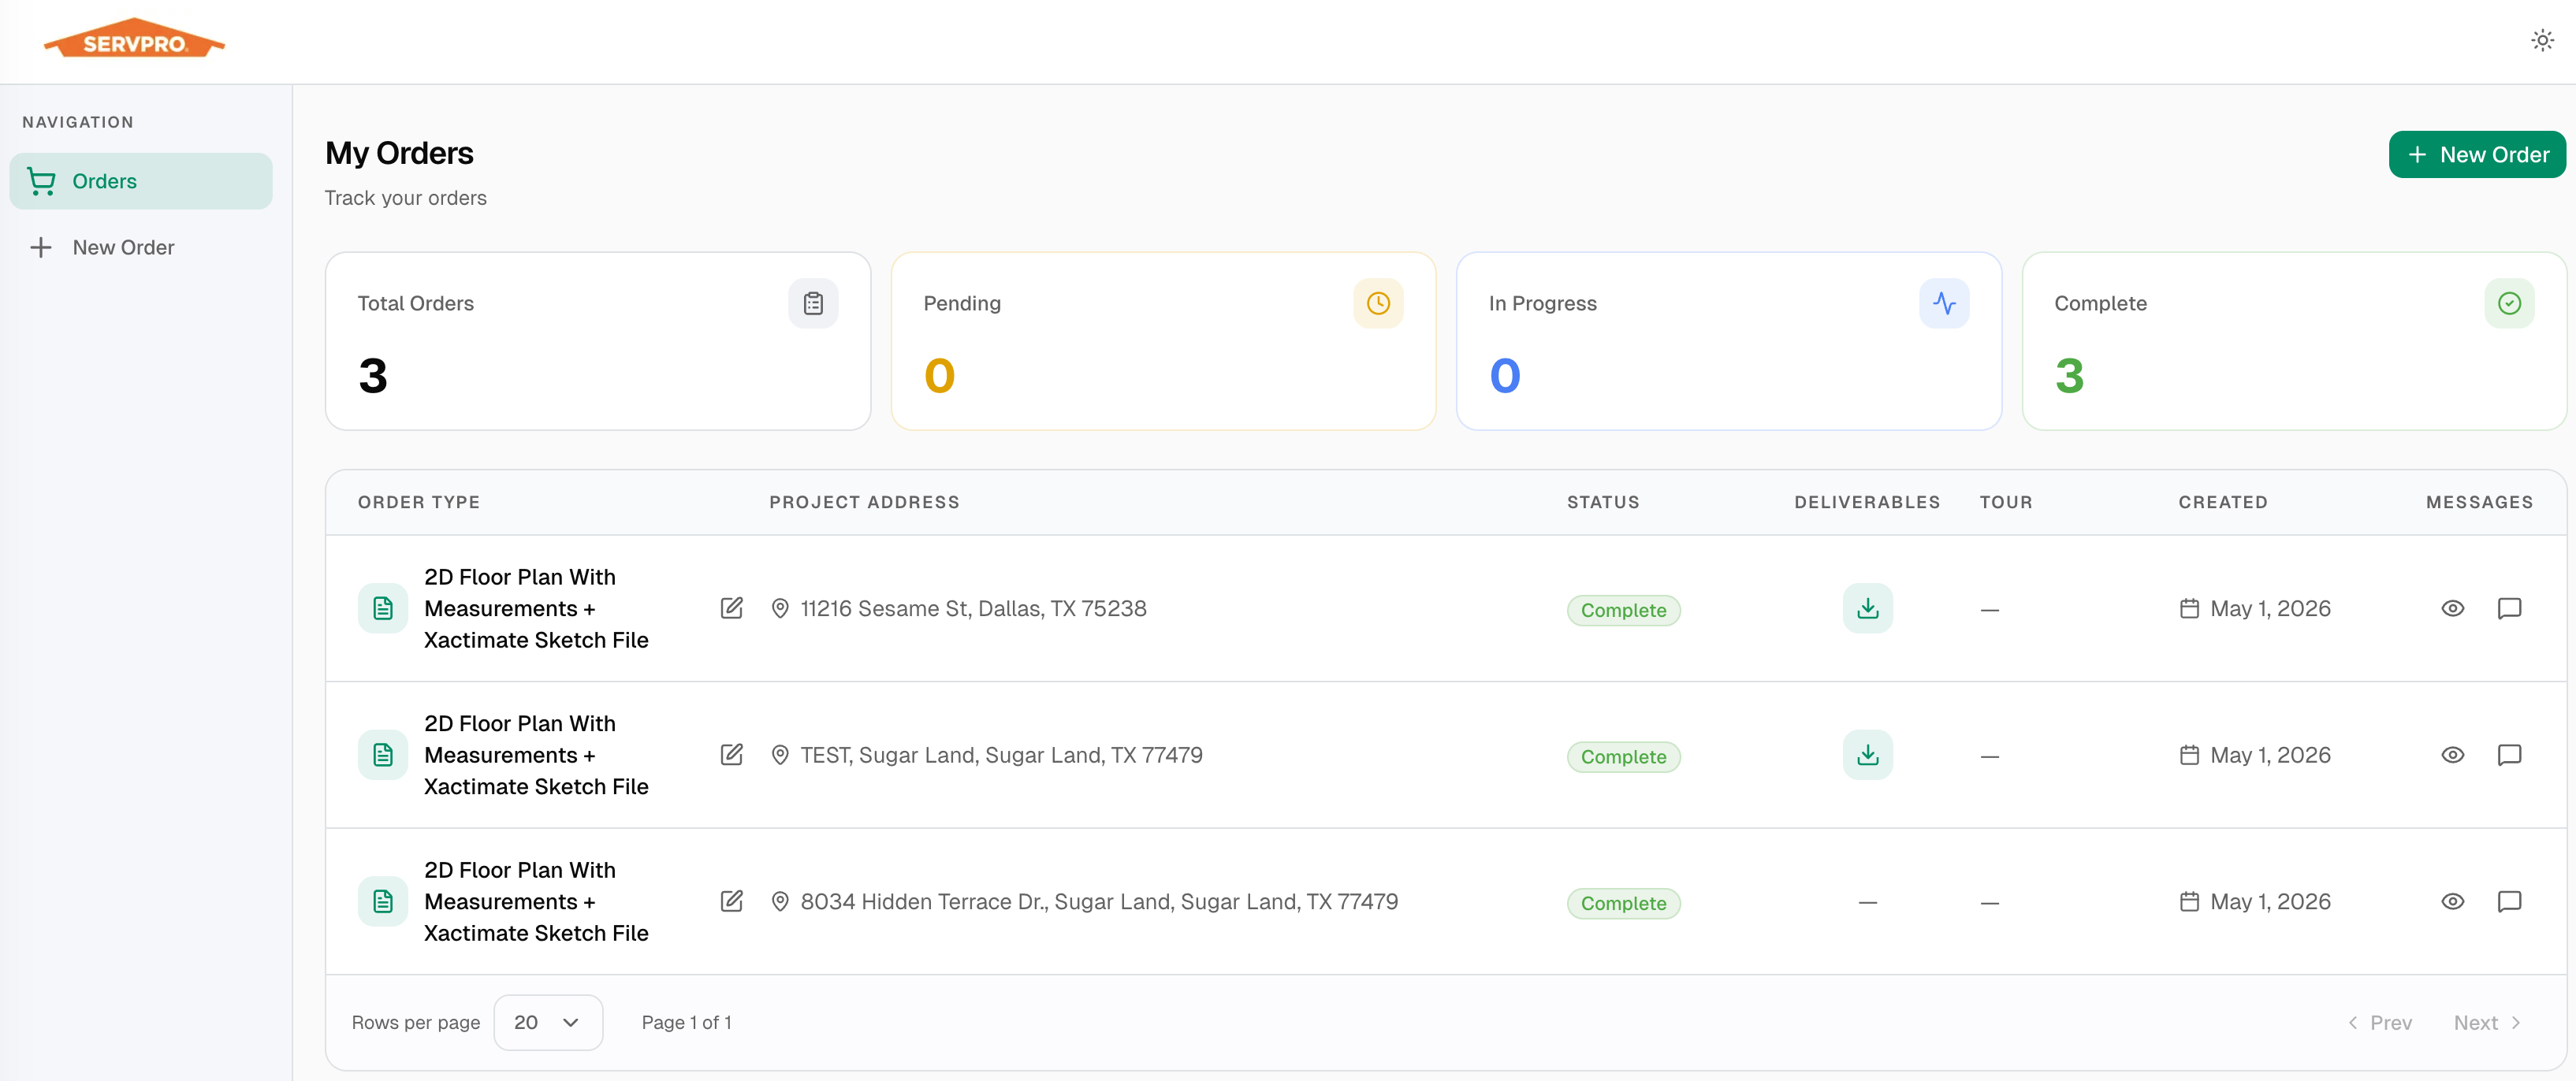The width and height of the screenshot is (2576, 1081).
Task: Click the green New Order button
Action: pos(2477,155)
